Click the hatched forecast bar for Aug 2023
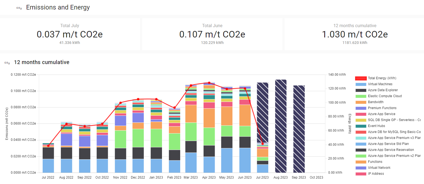The height and width of the screenshot is (184, 424). click(x=281, y=126)
